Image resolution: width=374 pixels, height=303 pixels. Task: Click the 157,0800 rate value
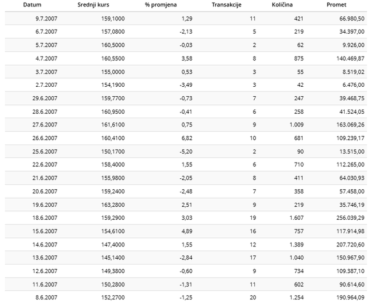(x=113, y=31)
